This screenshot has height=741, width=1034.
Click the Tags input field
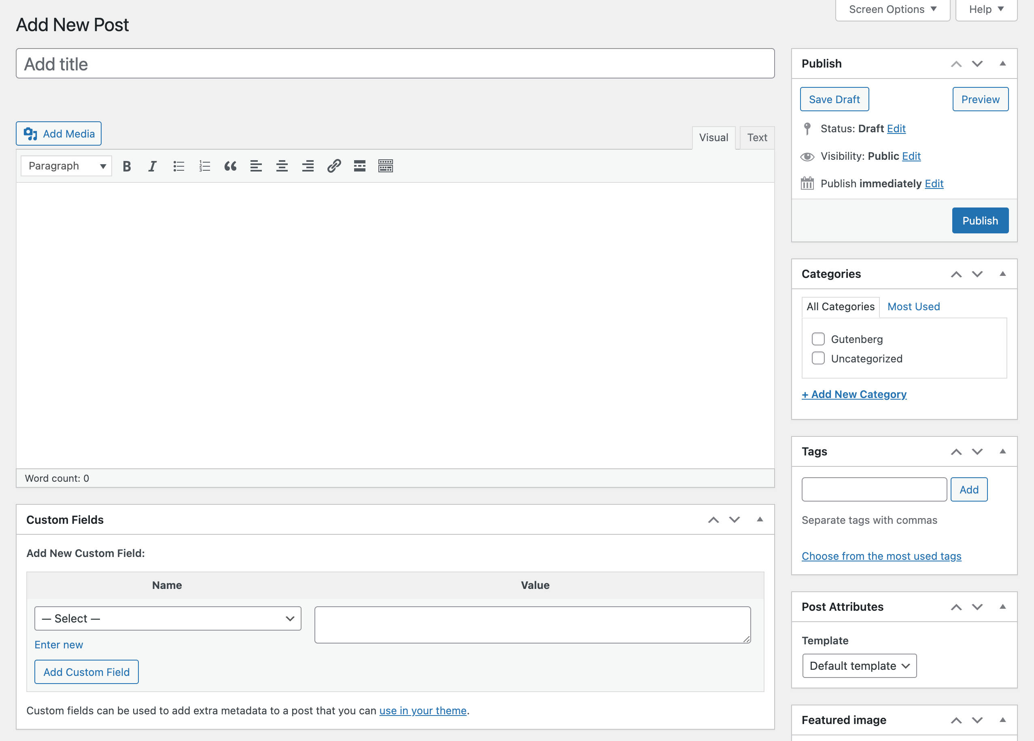875,489
